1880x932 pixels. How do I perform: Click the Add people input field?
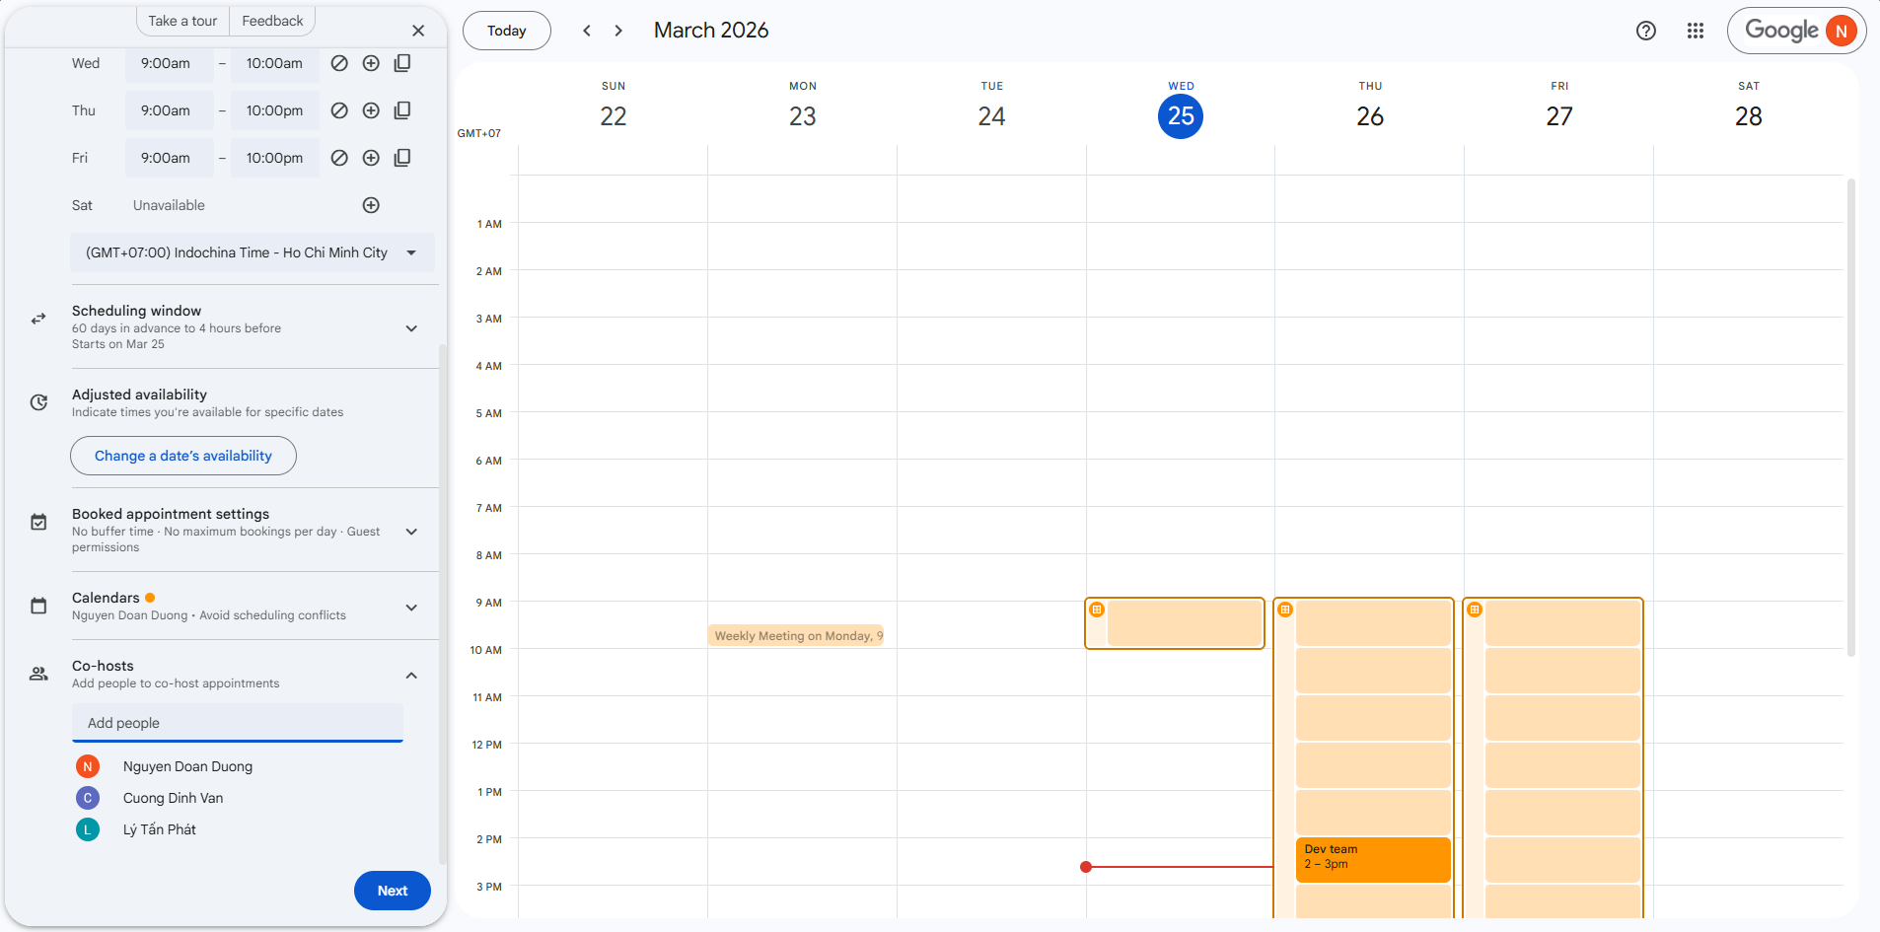click(238, 723)
